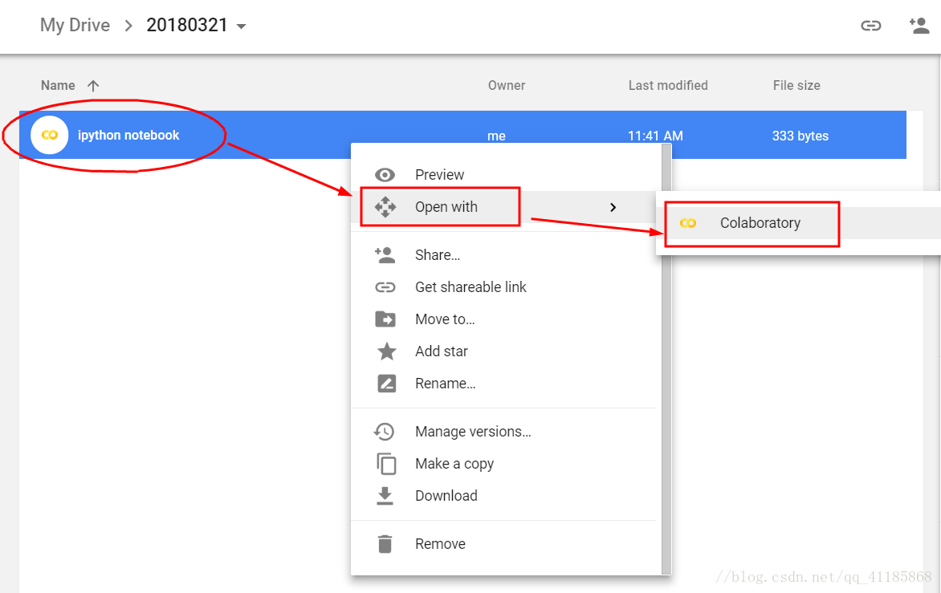Click the Colaboratory file icon beside ipython notebook
941x593 pixels.
coord(49,135)
